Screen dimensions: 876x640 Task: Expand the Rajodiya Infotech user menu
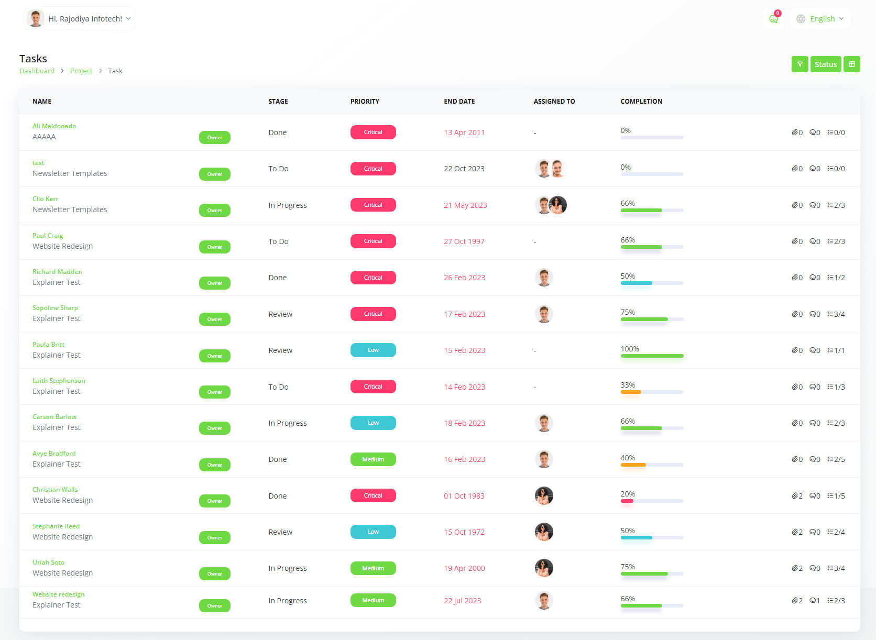80,19
